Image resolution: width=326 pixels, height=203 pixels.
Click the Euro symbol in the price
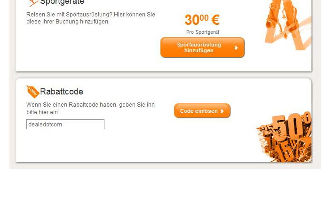215,20
